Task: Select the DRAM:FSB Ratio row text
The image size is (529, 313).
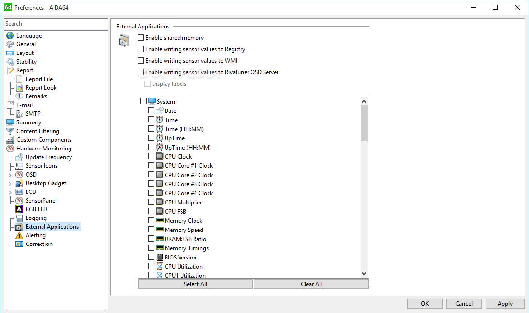Action: point(185,239)
